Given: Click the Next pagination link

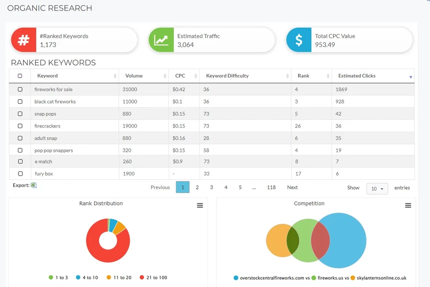Looking at the screenshot, I should [292, 187].
